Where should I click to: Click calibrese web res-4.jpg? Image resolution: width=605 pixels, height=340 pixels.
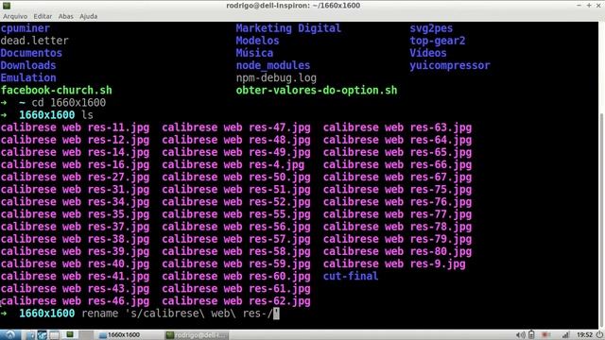[x=233, y=164]
